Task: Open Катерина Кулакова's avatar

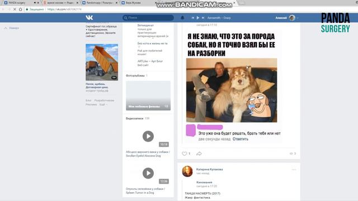Action: (x=187, y=171)
